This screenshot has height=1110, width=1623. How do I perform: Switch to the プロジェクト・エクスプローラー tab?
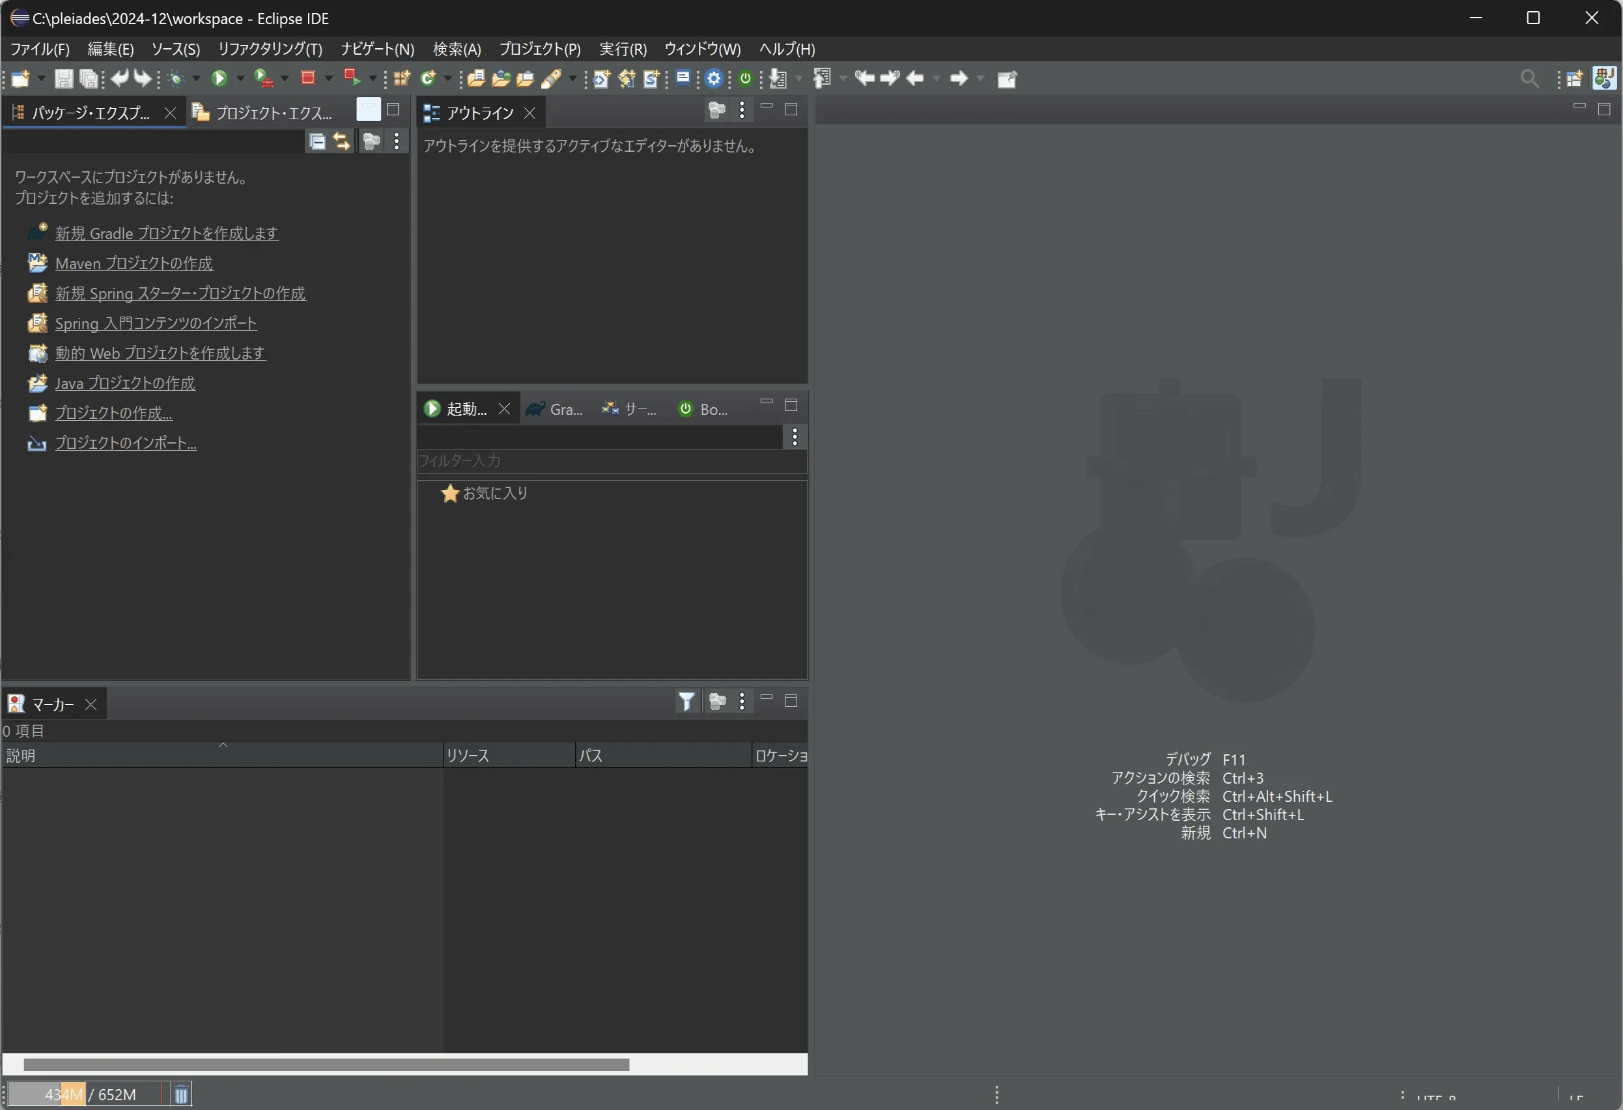click(x=264, y=113)
